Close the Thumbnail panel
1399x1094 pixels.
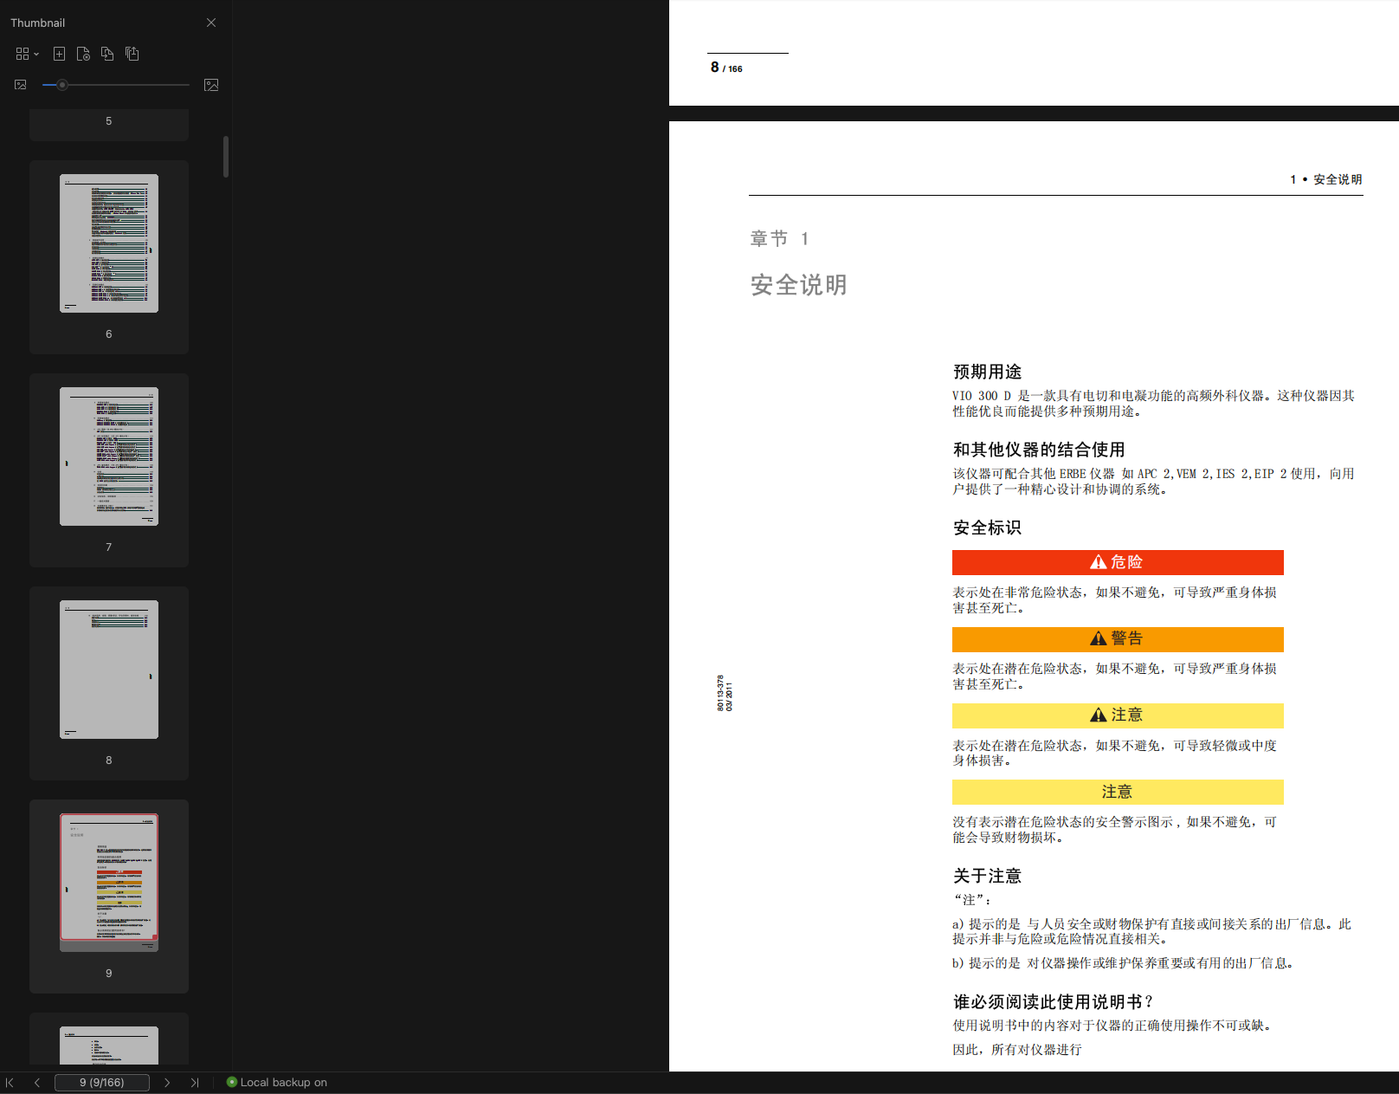(x=210, y=23)
